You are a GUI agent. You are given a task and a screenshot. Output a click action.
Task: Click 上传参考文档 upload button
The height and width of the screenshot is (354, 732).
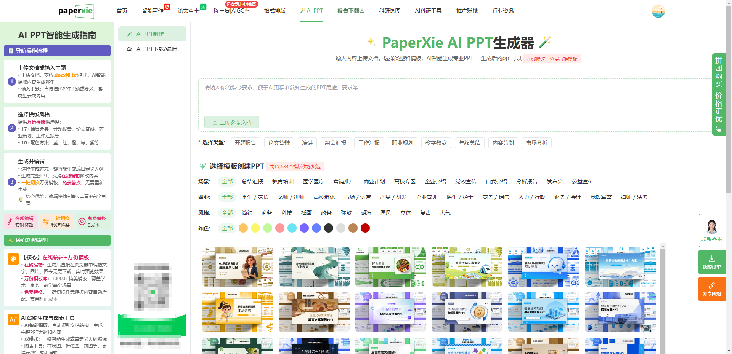pos(232,122)
